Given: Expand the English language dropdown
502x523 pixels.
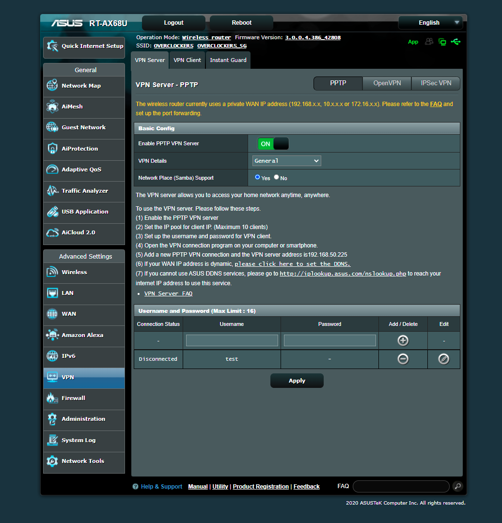Looking at the screenshot, I should point(430,22).
